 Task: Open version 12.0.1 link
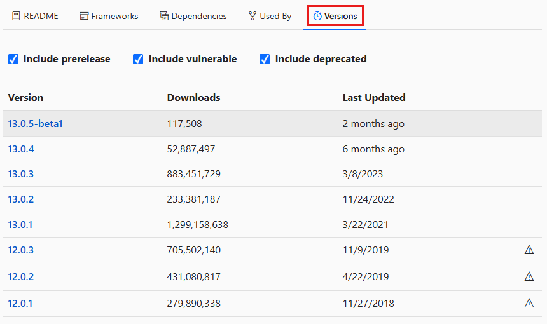pos(20,304)
